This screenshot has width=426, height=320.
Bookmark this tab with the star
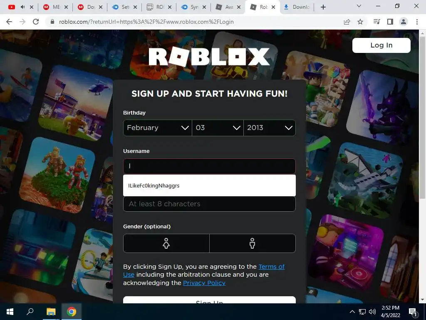point(360,22)
